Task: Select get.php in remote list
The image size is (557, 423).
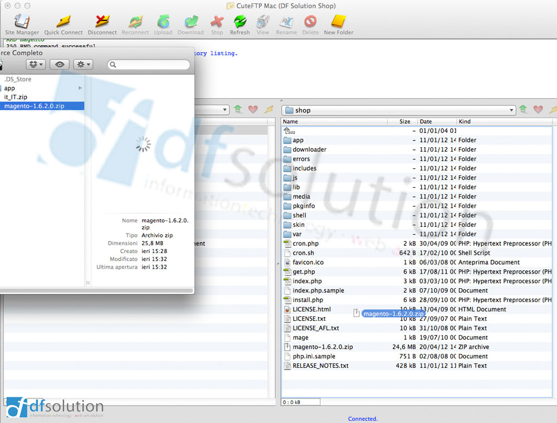Action: [417, 271]
